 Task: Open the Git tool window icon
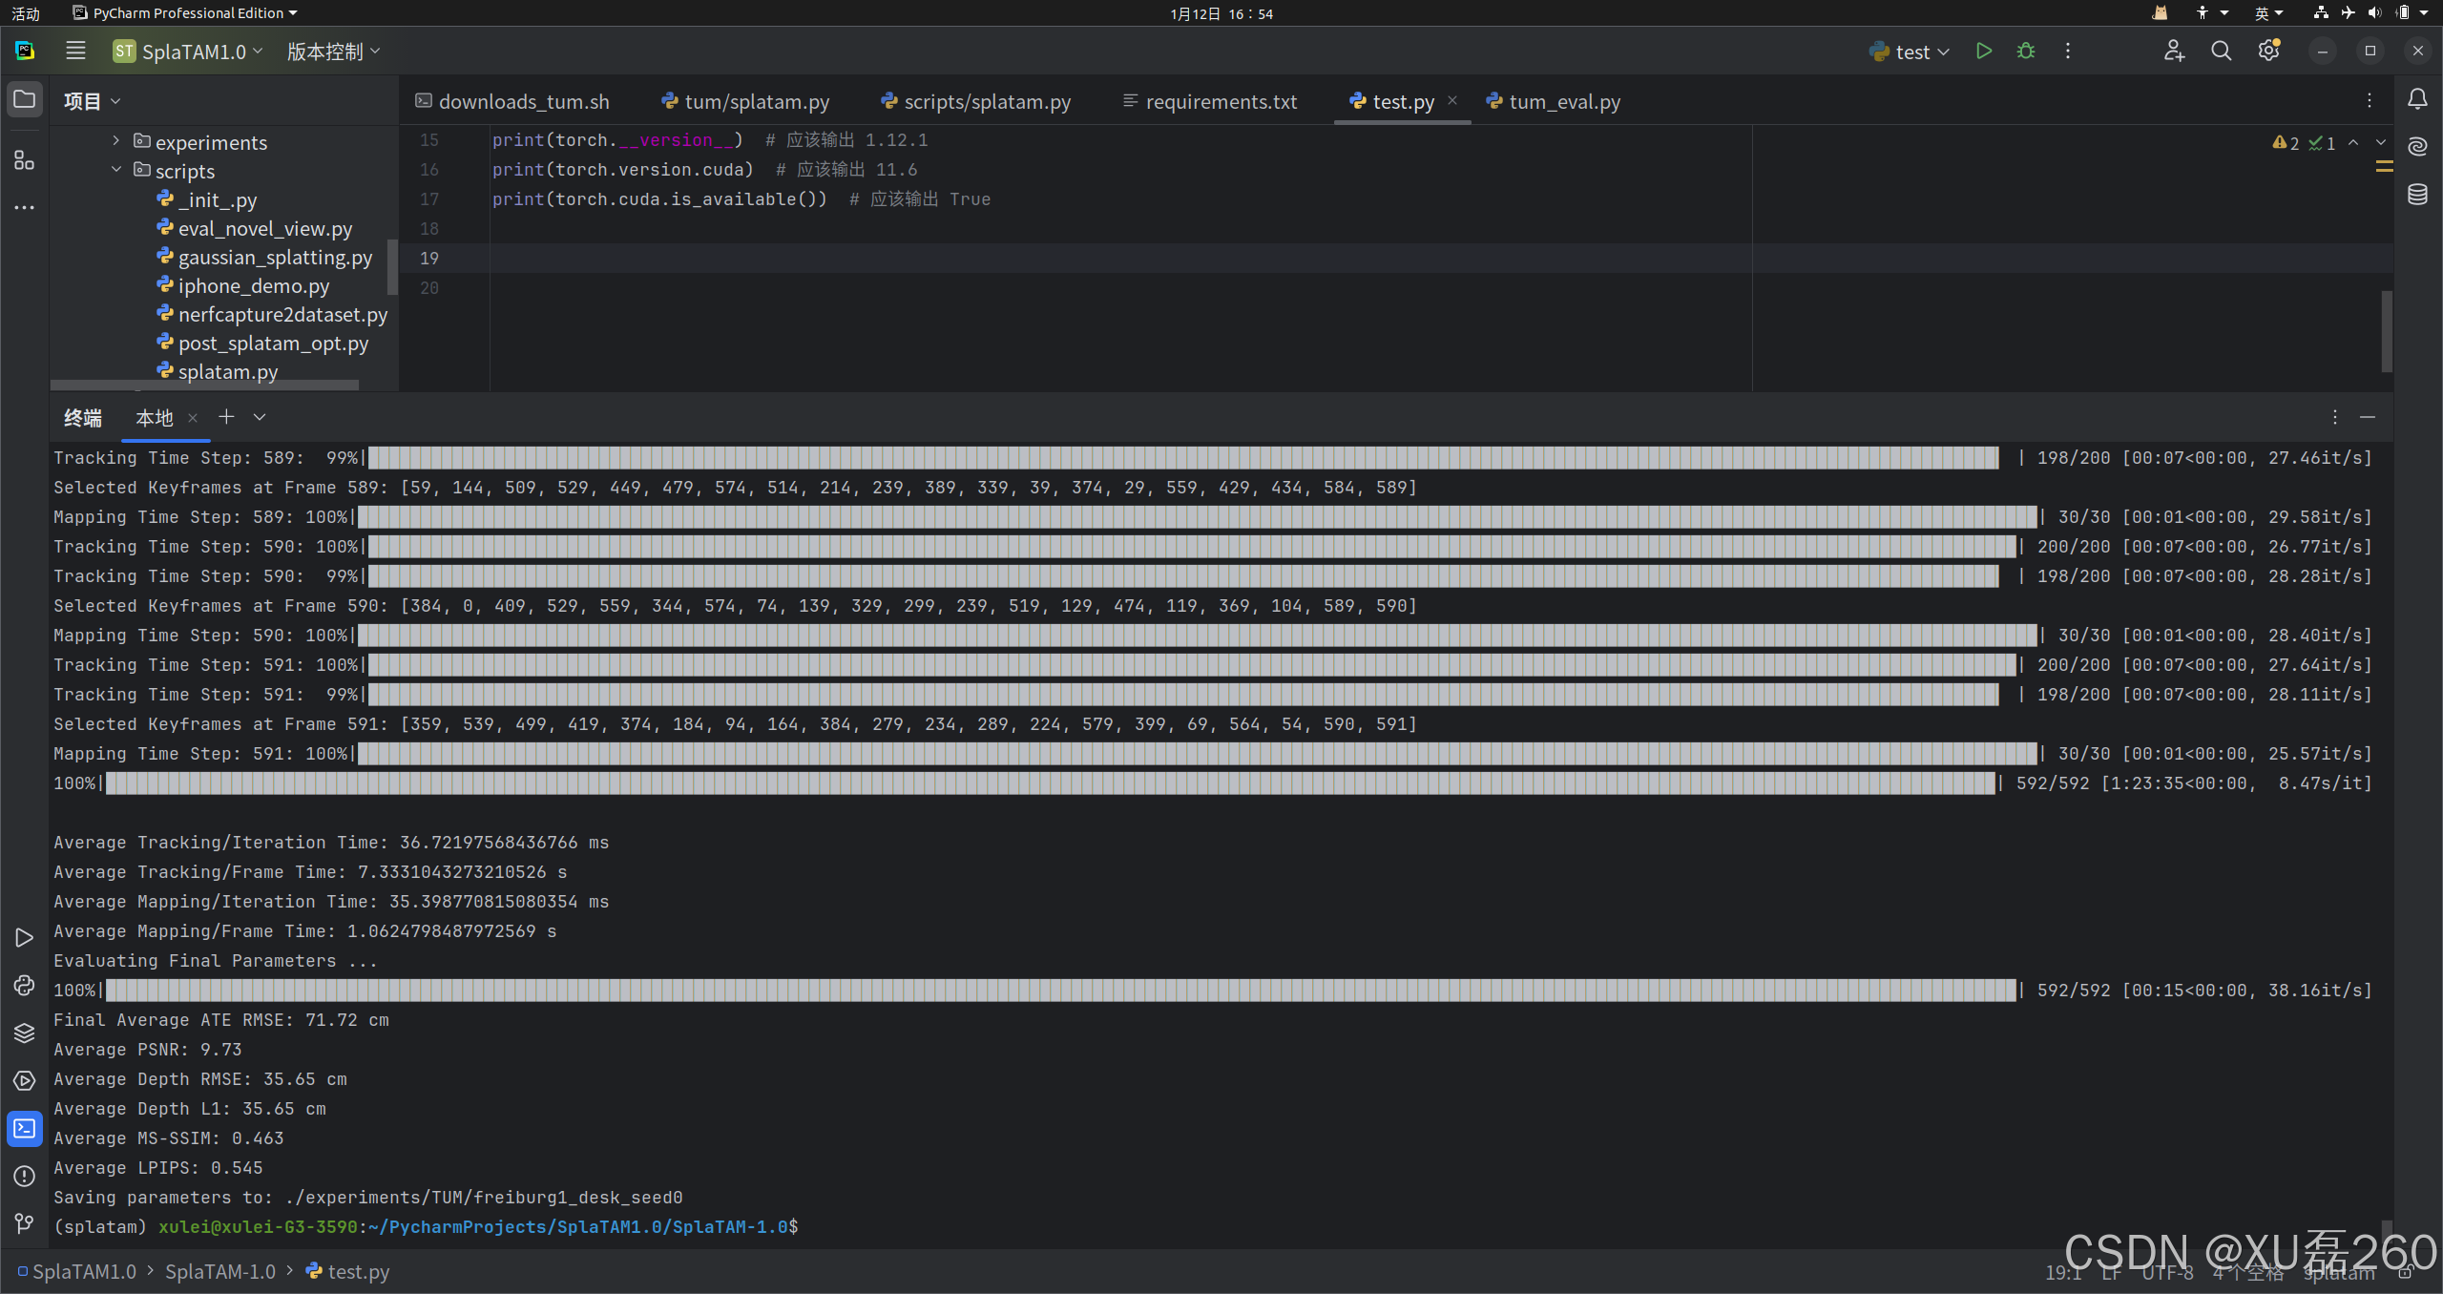pos(25,1223)
